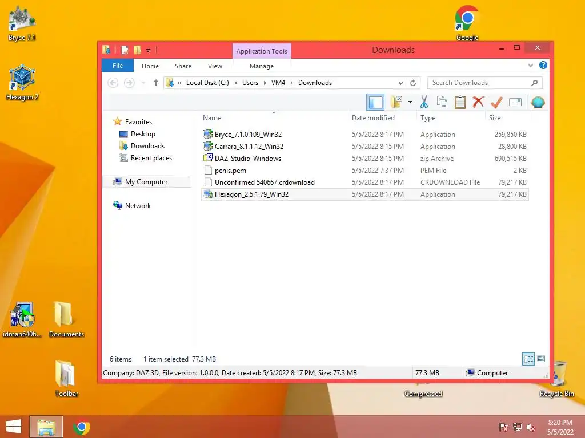Open the dropdown arrow beside folder options icon

click(x=410, y=102)
